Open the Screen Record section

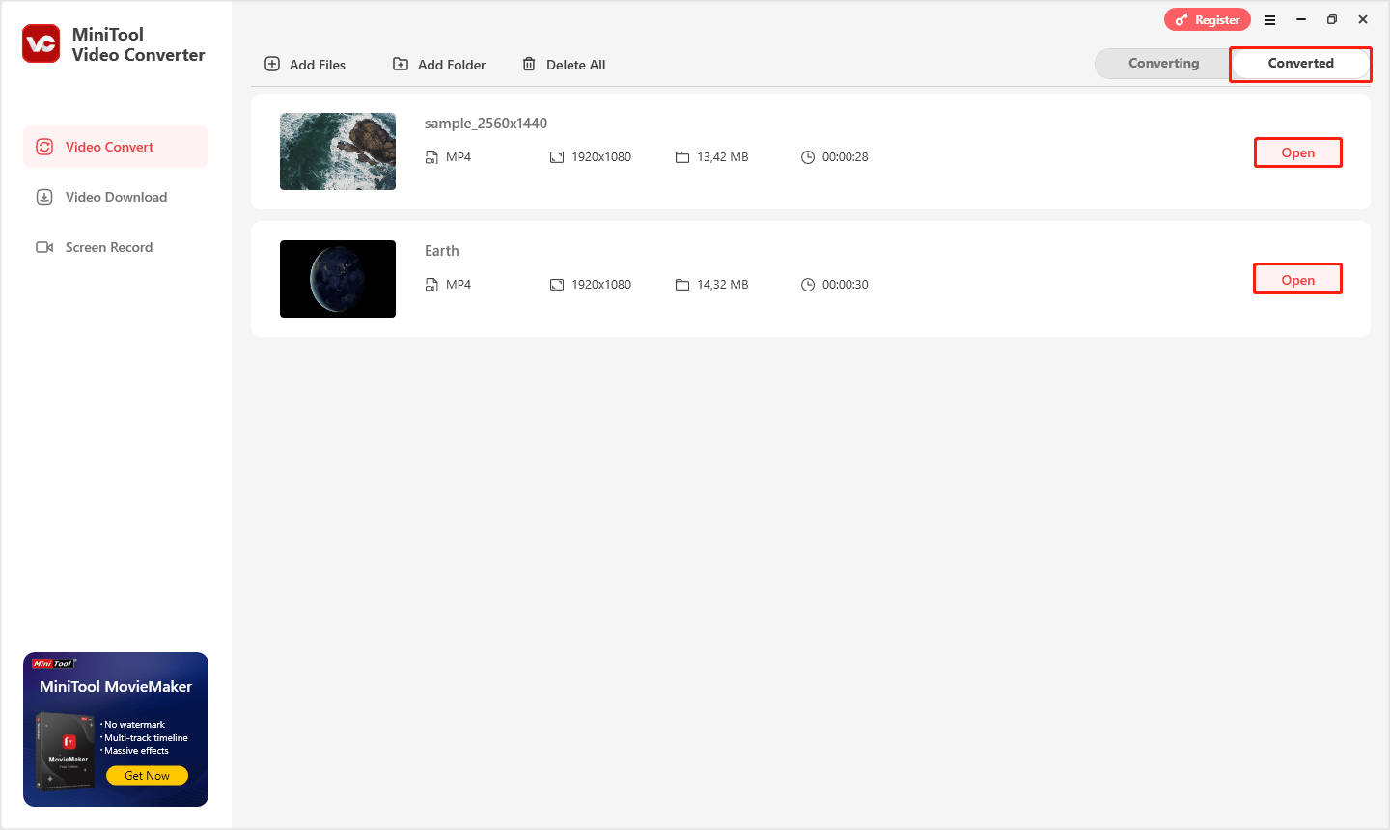(116, 247)
